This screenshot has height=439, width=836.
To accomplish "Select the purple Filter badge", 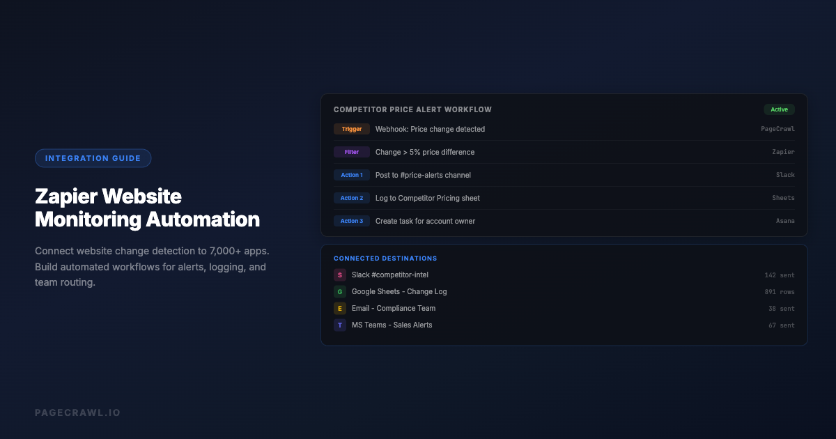I will [x=352, y=152].
